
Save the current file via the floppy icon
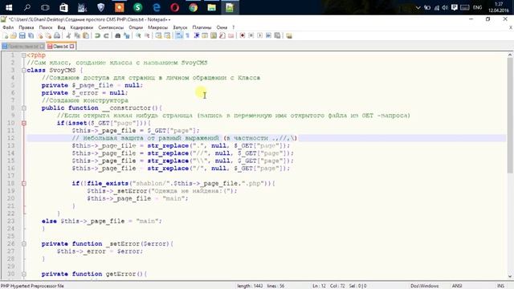click(22, 35)
